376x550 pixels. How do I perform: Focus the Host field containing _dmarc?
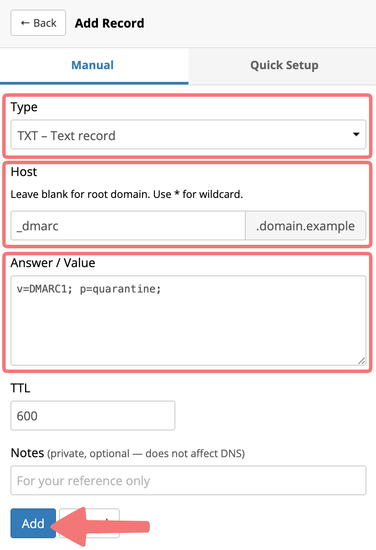[128, 226]
